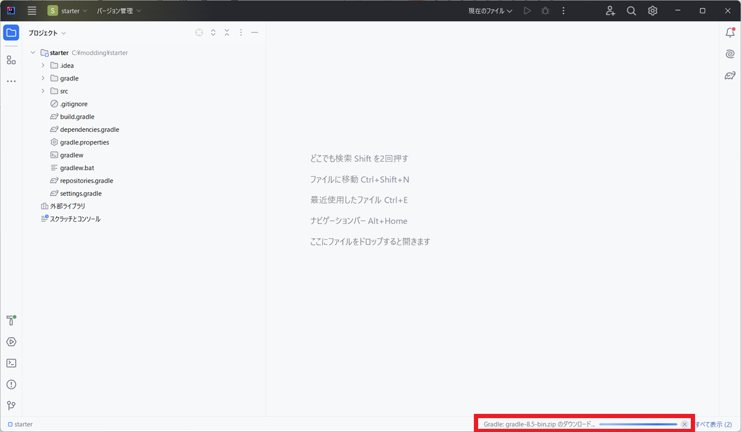Open the AI Assistant spiral icon
Screen dimensions: 741x432
pos(730,54)
